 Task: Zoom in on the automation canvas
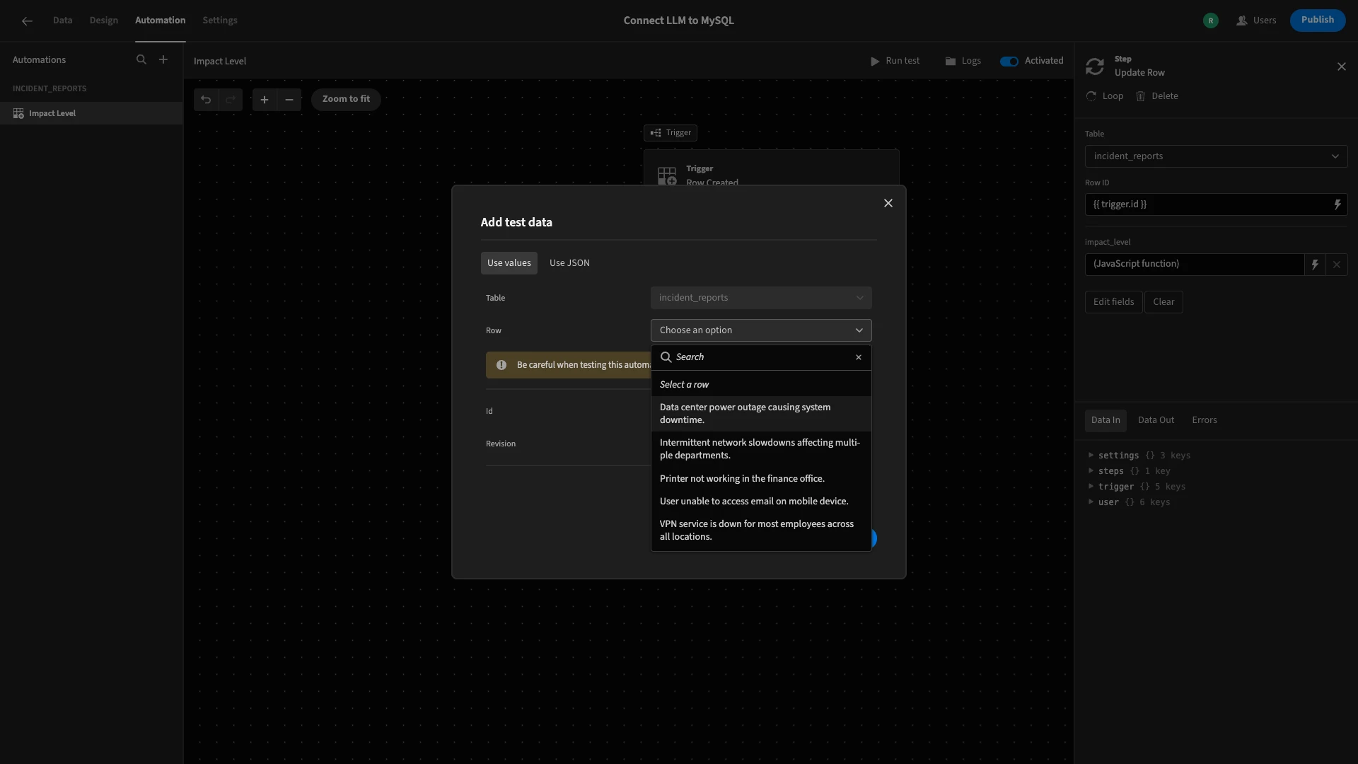(265, 100)
